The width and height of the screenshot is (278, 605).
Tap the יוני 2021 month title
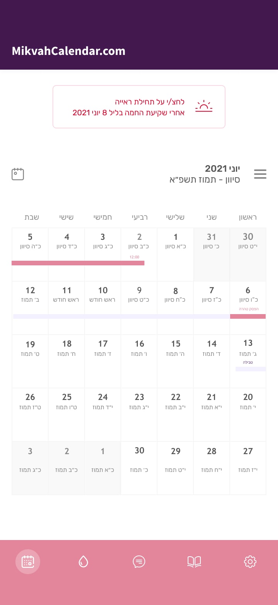(x=222, y=169)
